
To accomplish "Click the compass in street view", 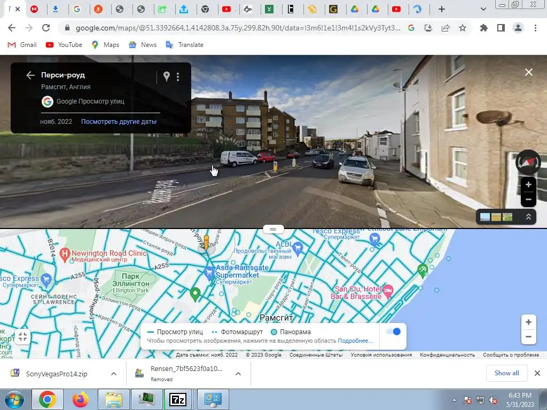I will 528,162.
